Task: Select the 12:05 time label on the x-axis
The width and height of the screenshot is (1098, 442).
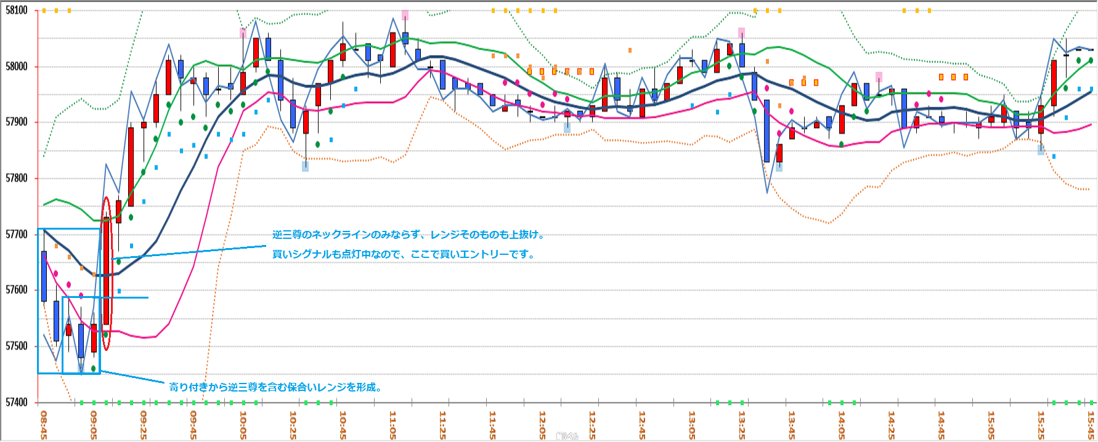Action: point(542,425)
